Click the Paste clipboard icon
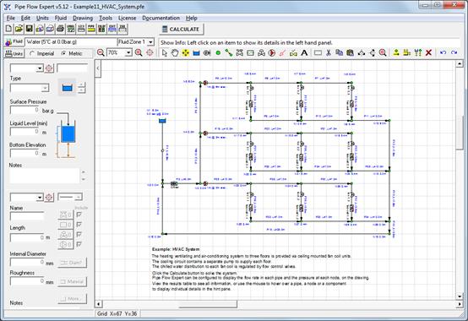The height and width of the screenshot is (321, 468). click(x=350, y=53)
